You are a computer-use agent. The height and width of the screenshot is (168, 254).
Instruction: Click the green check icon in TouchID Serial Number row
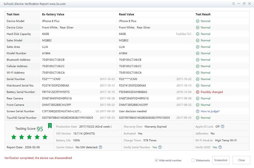[198, 118]
